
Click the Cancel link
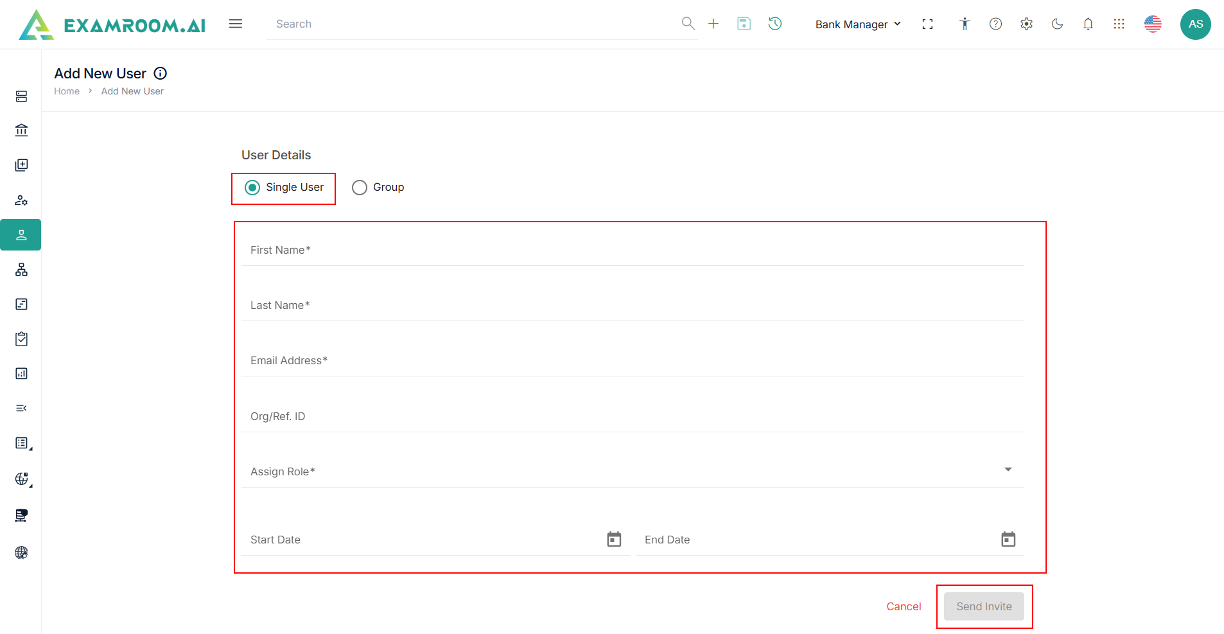point(904,606)
